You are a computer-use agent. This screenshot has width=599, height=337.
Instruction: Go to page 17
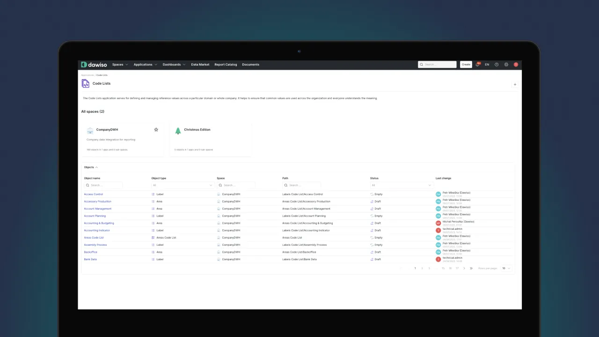(457, 268)
